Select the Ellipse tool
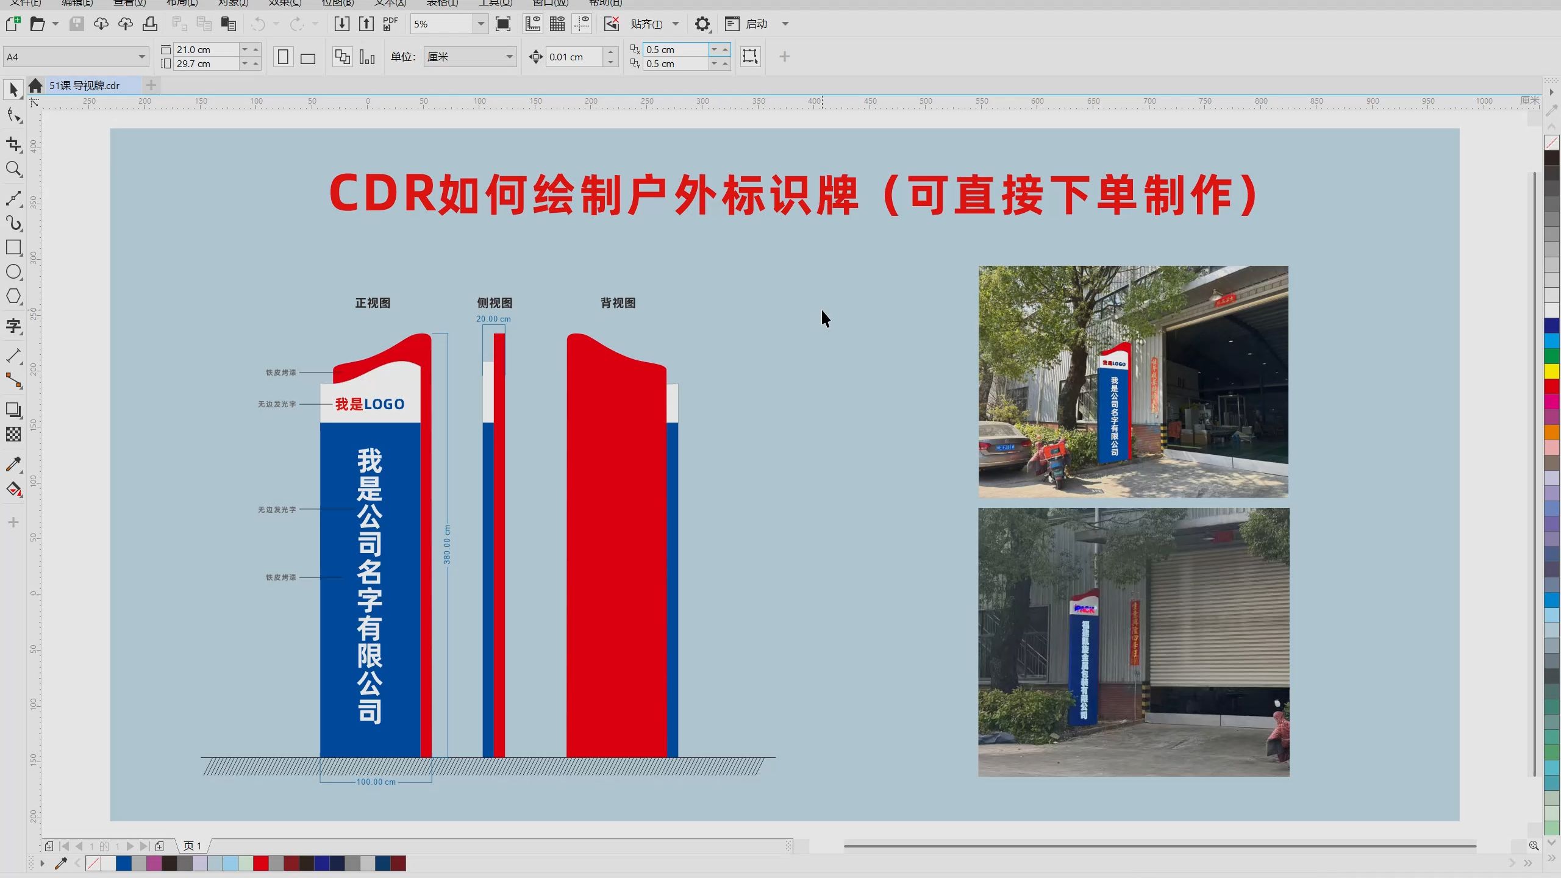1561x878 pixels. point(13,272)
